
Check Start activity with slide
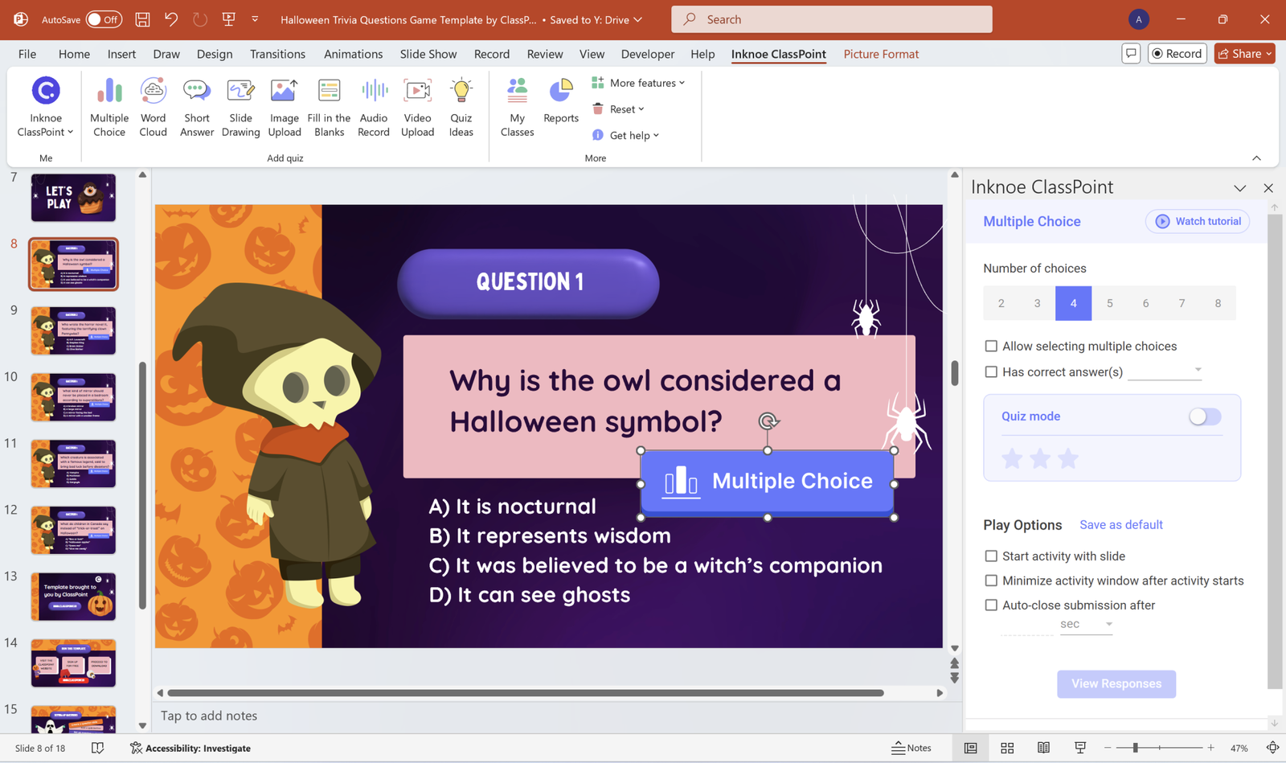(x=992, y=556)
